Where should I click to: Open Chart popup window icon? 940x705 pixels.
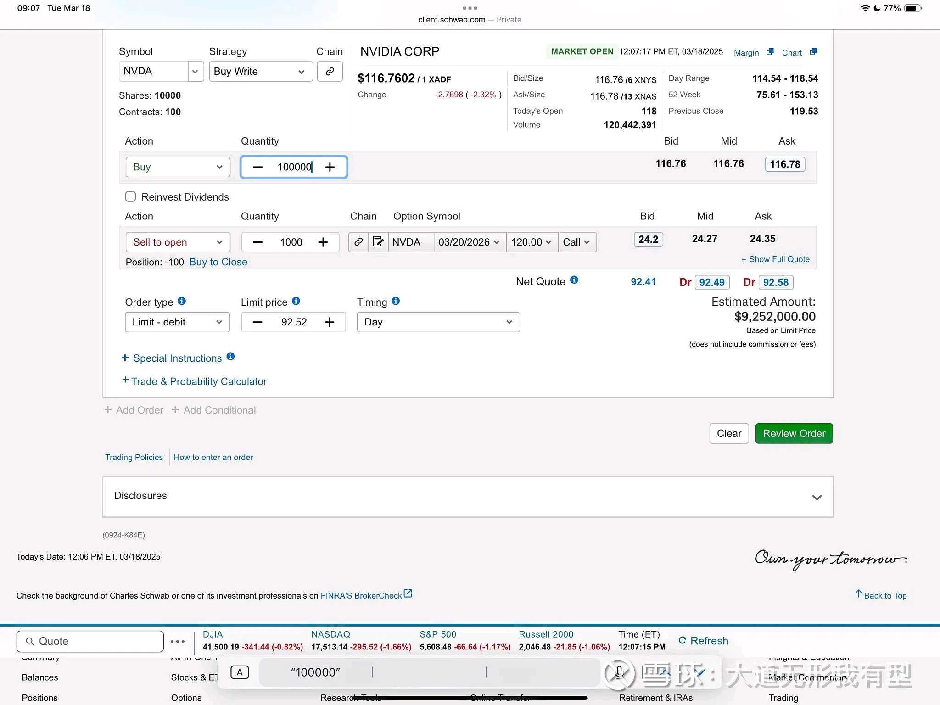coord(813,52)
